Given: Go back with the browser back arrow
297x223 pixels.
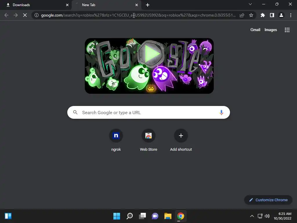Looking at the screenshot, I should click(x=6, y=15).
